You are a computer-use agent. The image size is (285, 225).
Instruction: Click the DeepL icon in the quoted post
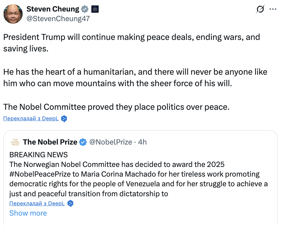tap(70, 203)
